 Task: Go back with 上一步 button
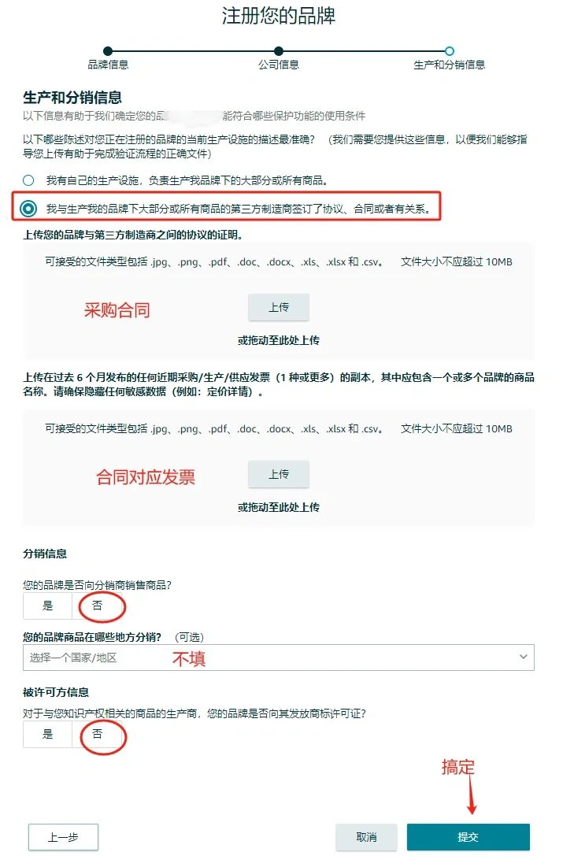[63, 837]
